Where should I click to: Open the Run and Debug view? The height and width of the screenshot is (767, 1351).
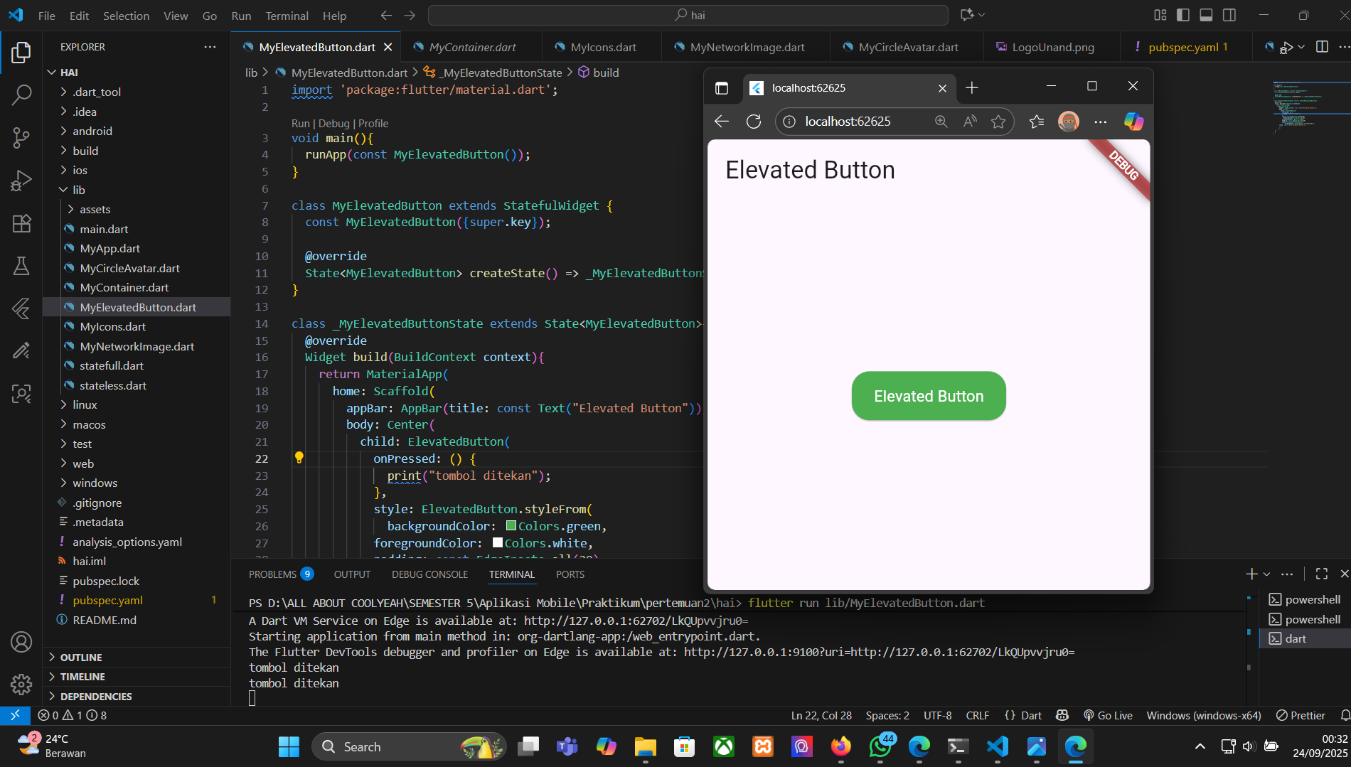pyautogui.click(x=21, y=180)
